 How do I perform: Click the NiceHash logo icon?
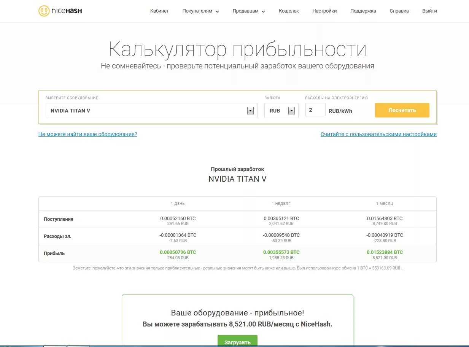pos(44,11)
